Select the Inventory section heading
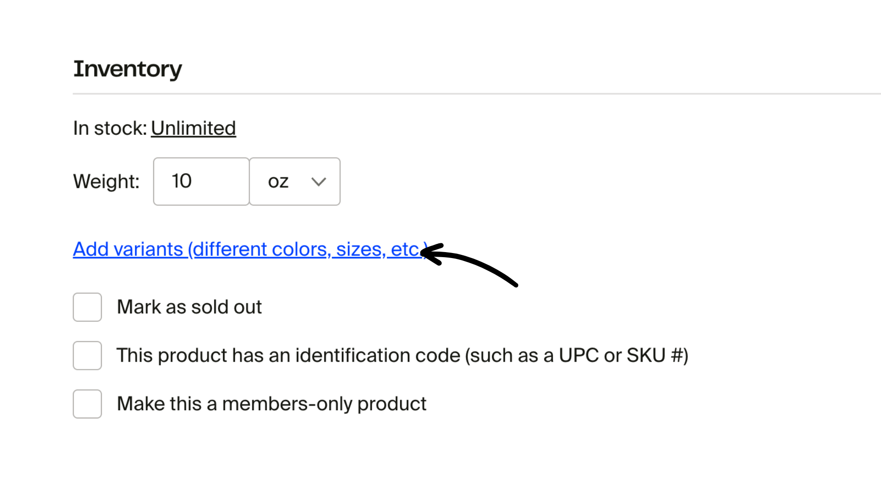Image resolution: width=881 pixels, height=495 pixels. 128,69
